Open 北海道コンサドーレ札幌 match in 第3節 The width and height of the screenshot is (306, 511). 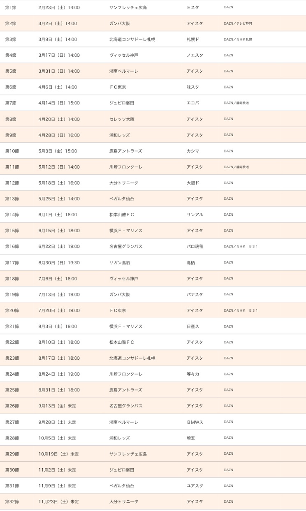[x=132, y=39]
